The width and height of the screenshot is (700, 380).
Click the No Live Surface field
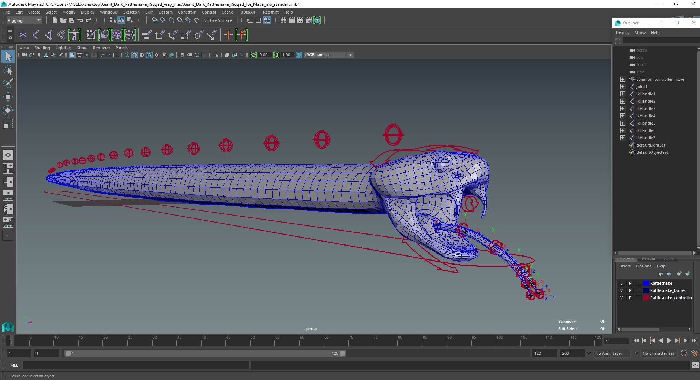click(219, 20)
